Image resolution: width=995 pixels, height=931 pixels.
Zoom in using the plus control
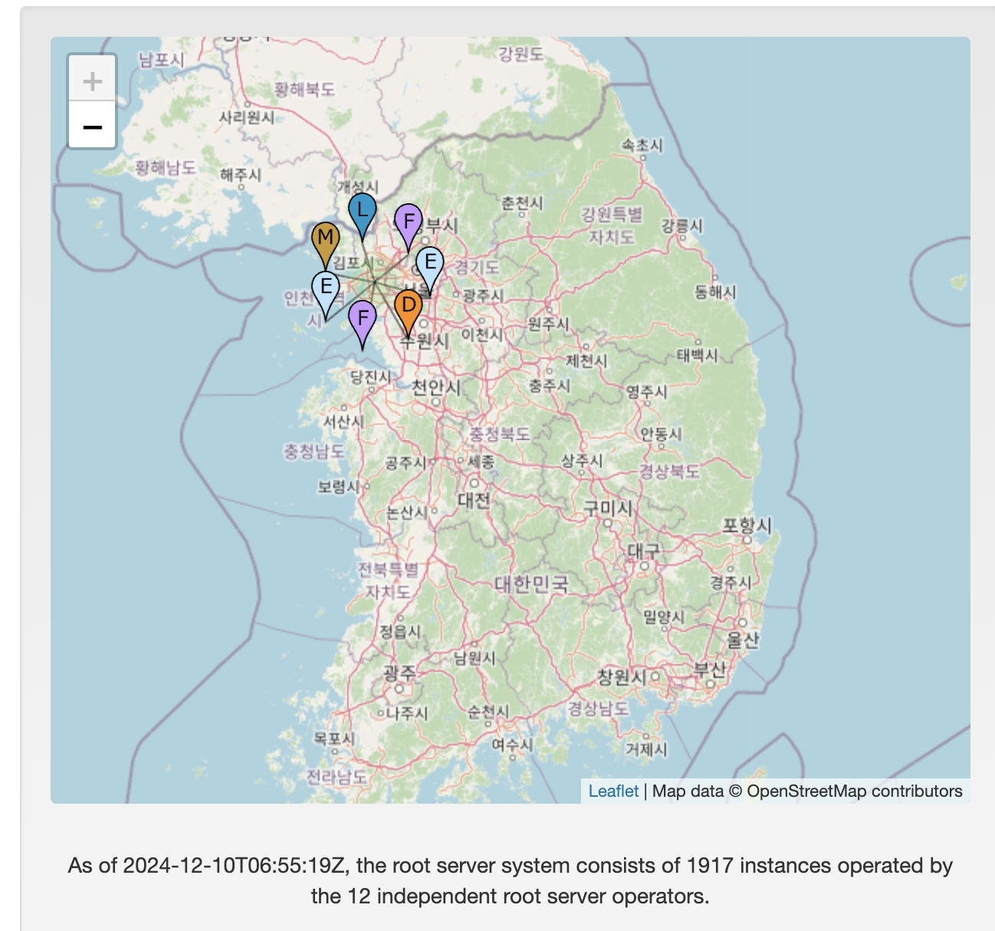pyautogui.click(x=92, y=79)
